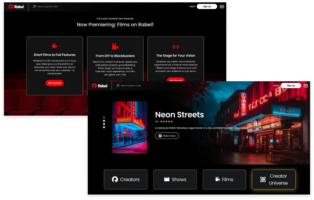
Task: Click Log in in the front window
Action: click(276, 86)
